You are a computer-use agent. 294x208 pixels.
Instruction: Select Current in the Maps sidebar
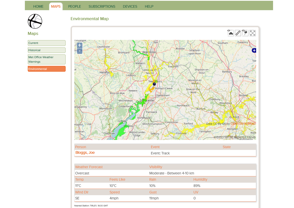[47, 43]
